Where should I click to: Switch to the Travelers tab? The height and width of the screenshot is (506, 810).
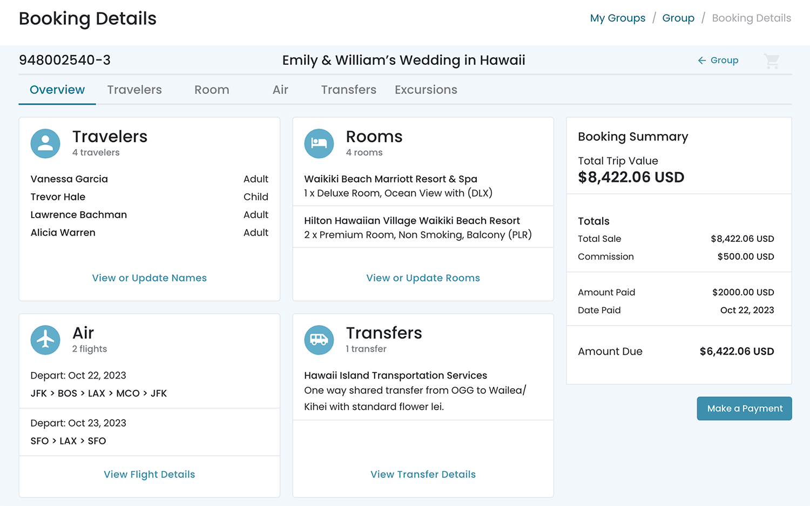(x=134, y=90)
